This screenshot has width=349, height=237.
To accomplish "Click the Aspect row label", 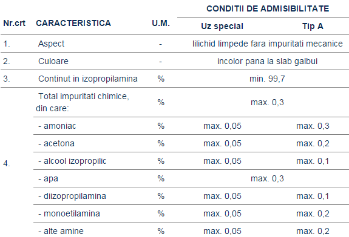I will coord(51,44).
